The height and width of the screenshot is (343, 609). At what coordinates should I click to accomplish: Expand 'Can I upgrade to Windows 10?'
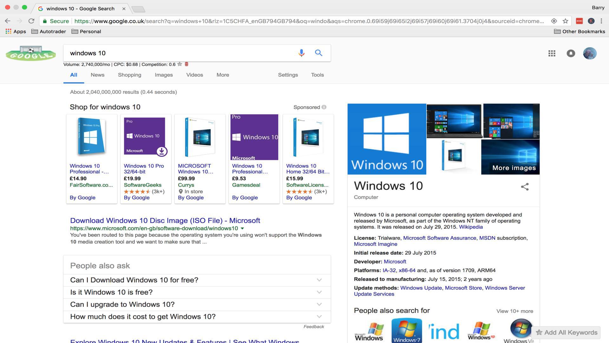[197, 304]
